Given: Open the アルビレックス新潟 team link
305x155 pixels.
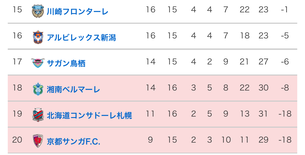Looking at the screenshot, I should [x=81, y=38].
